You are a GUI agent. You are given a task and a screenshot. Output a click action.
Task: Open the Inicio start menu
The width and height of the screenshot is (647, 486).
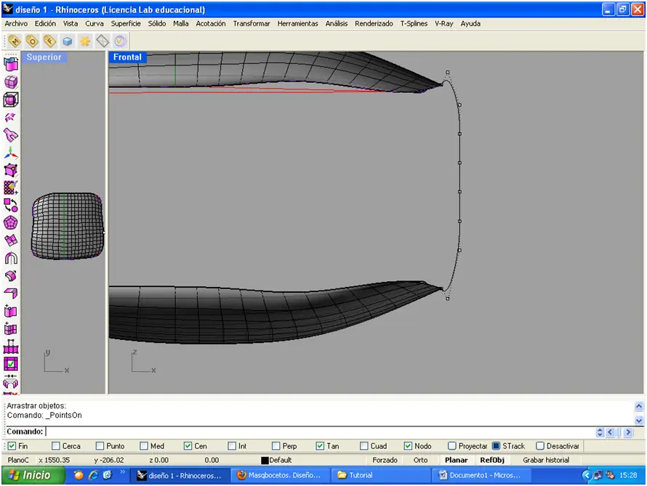point(33,475)
